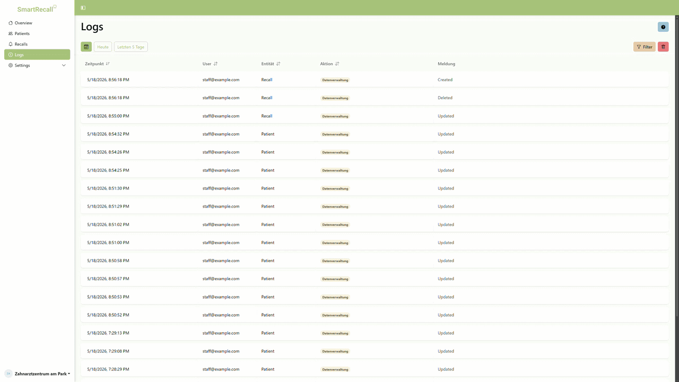The image size is (679, 382).
Task: Click the Meldung column header
Action: tap(446, 64)
